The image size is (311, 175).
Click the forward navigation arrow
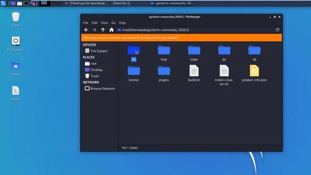click(94, 30)
